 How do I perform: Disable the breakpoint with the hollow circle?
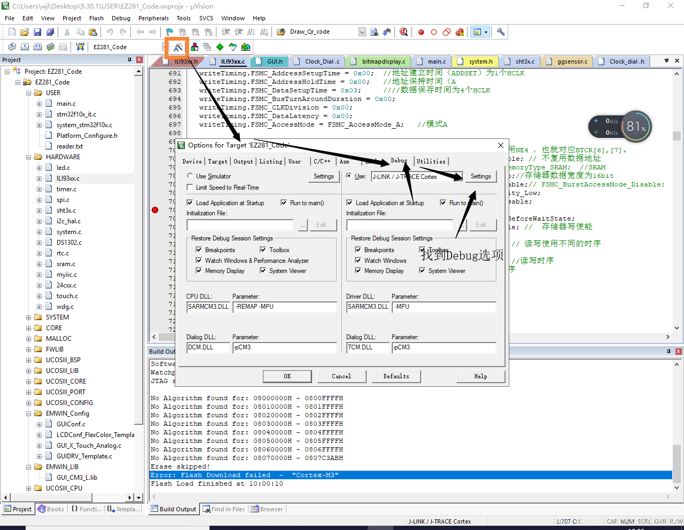434,32
